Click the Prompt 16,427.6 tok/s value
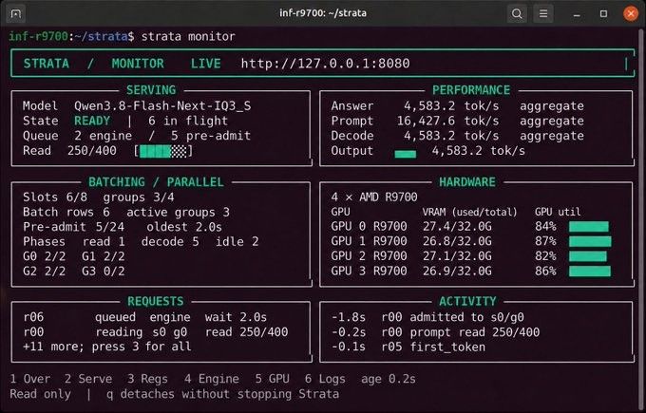 pyautogui.click(x=447, y=122)
